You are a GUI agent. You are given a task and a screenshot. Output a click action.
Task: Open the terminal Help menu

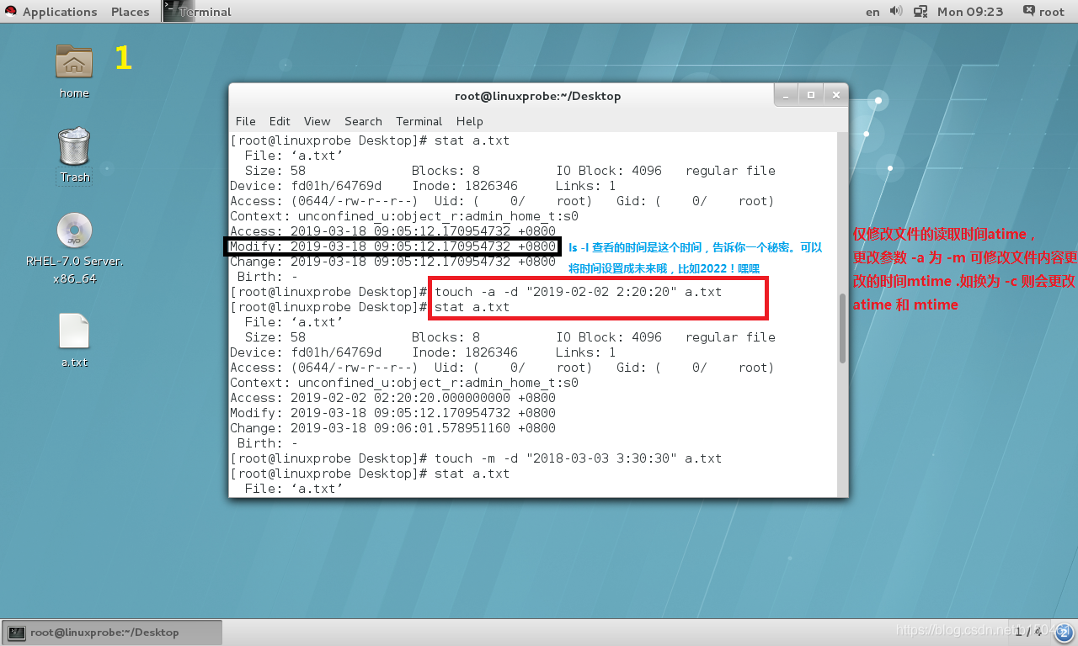pyautogui.click(x=469, y=121)
